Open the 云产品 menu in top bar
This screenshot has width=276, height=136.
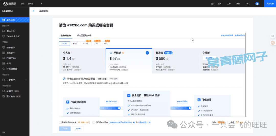[31, 4]
